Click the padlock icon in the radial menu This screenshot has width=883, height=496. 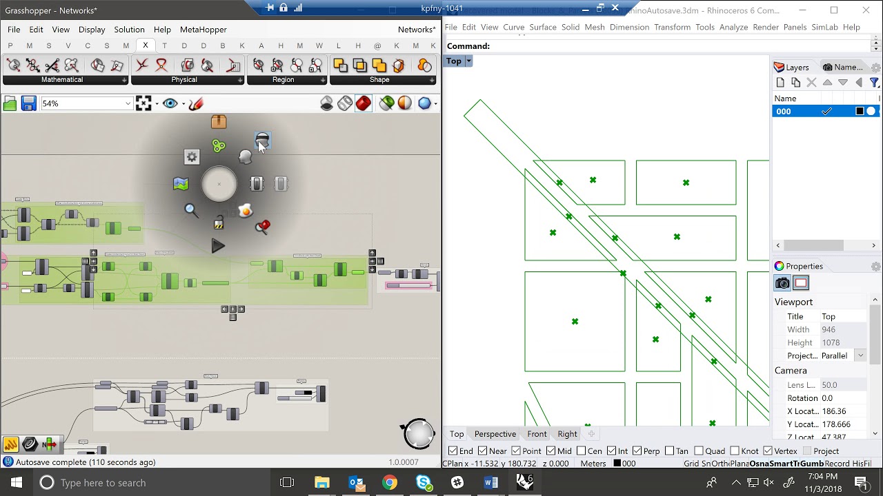coord(219,223)
